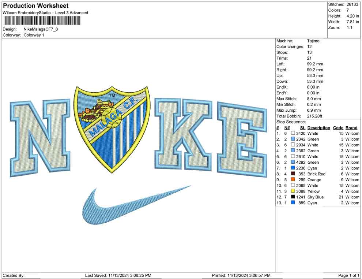The height and width of the screenshot is (279, 362).
Task: Click the Color changes value 12
Action: coord(309,46)
